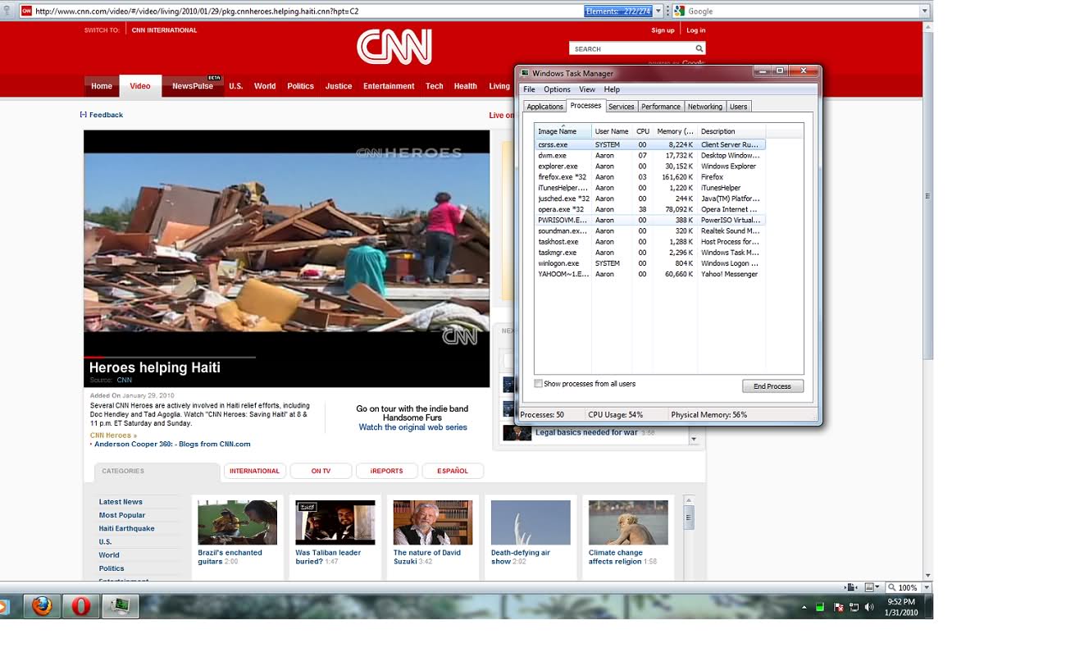
Task: Click the volume speaker tray icon
Action: pos(869,607)
